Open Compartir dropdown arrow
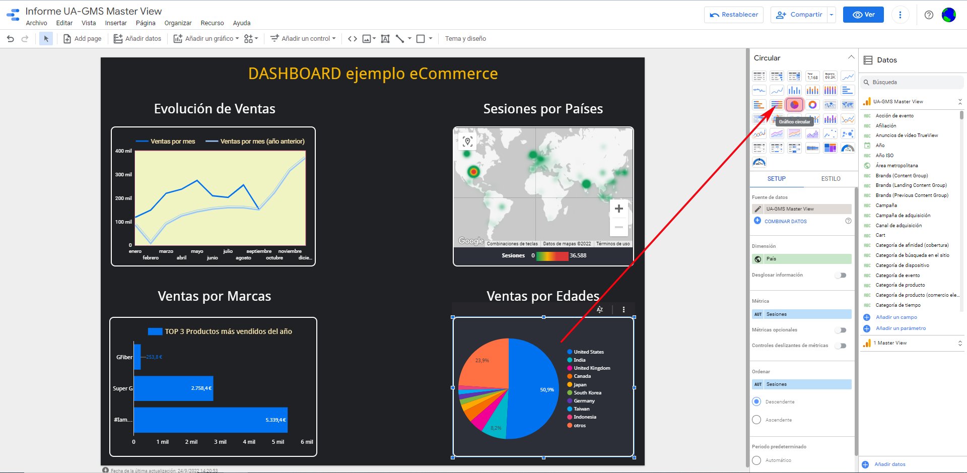967x473 pixels. coord(832,15)
